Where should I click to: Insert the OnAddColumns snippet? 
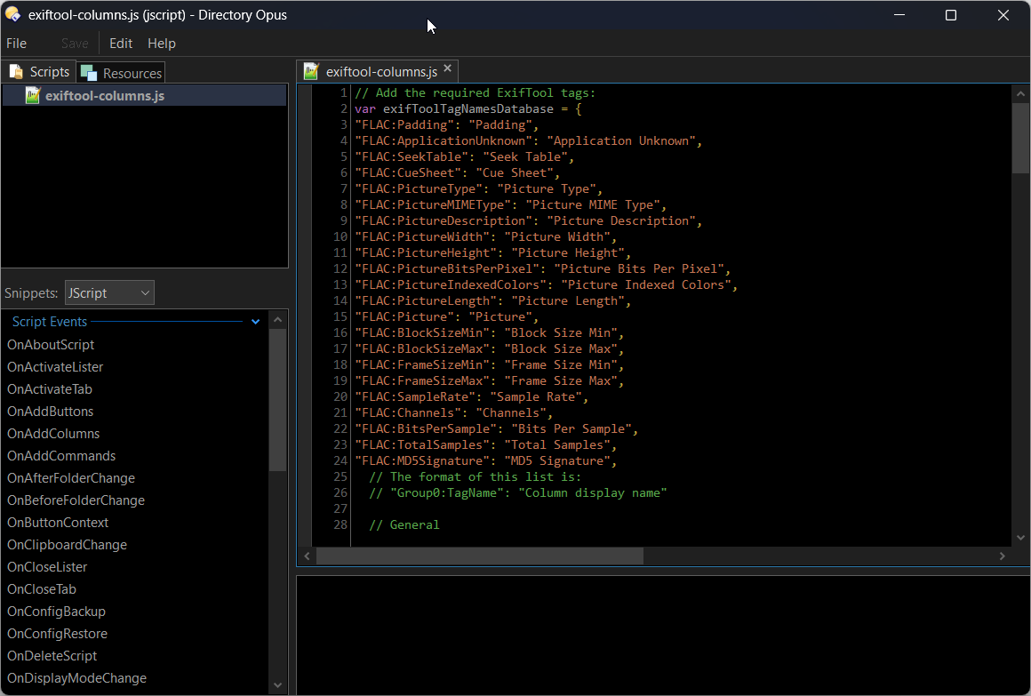(53, 434)
